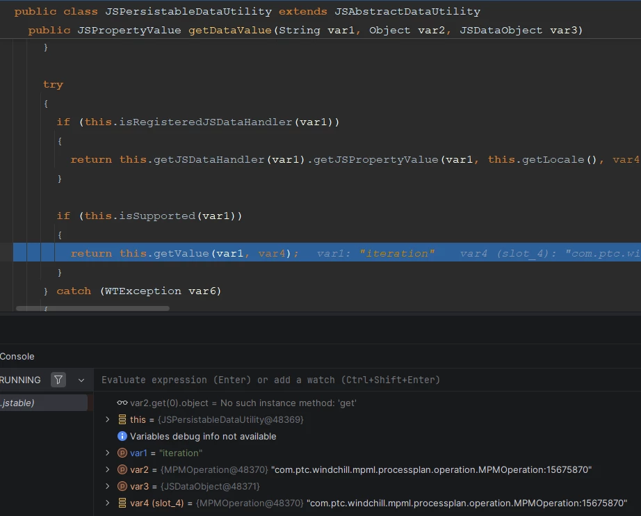Expand the var4 (slot_4) node
The height and width of the screenshot is (516, 641).
click(108, 503)
